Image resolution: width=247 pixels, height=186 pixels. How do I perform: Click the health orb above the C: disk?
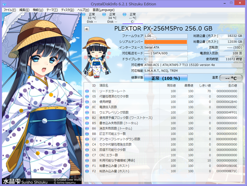[x=124, y=14]
